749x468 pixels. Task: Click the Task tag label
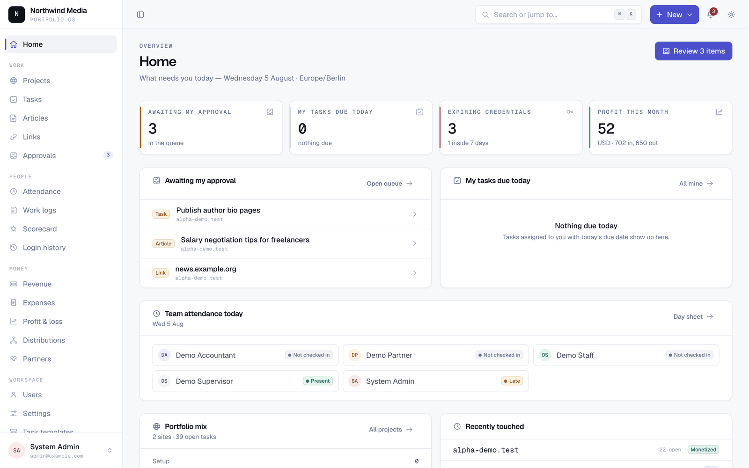[x=161, y=214]
